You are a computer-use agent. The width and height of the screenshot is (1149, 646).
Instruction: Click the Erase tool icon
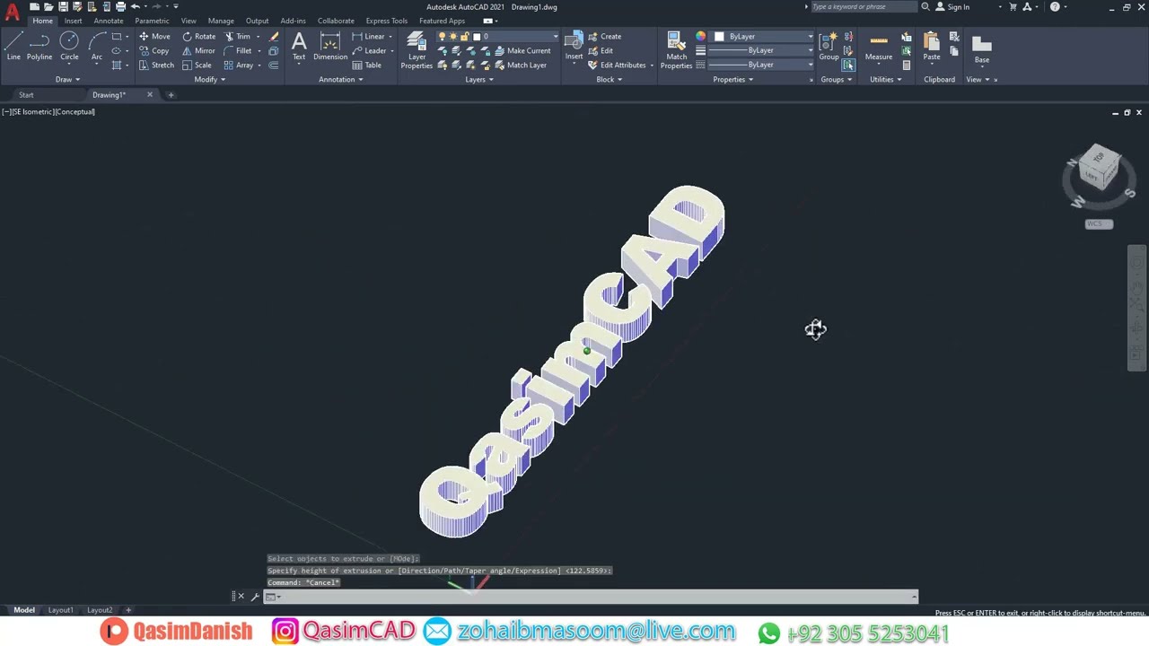[274, 37]
